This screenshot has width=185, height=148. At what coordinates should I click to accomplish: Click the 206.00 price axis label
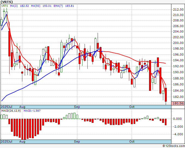(178, 26)
